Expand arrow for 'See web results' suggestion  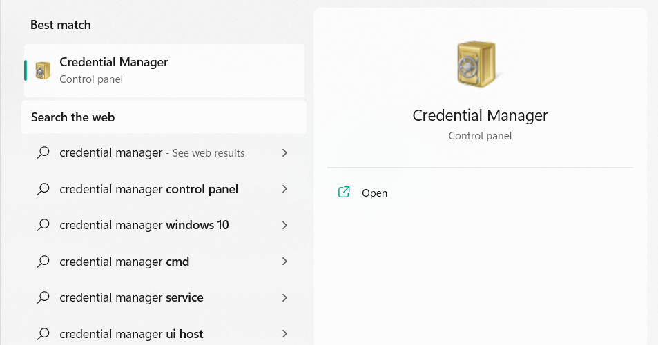[284, 152]
